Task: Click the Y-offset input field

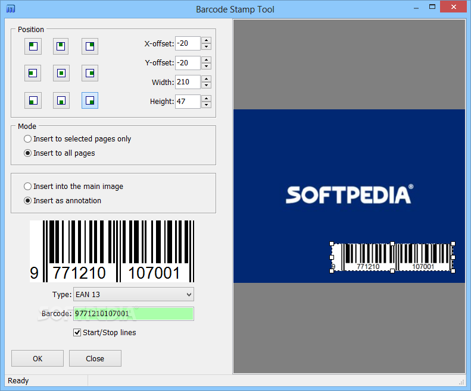Action: click(188, 62)
